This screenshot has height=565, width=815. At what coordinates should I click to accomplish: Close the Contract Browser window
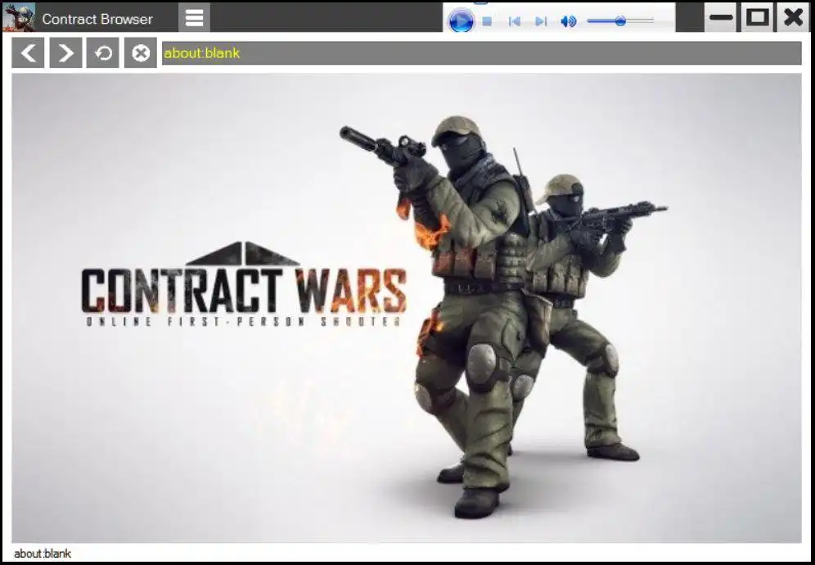coord(793,18)
